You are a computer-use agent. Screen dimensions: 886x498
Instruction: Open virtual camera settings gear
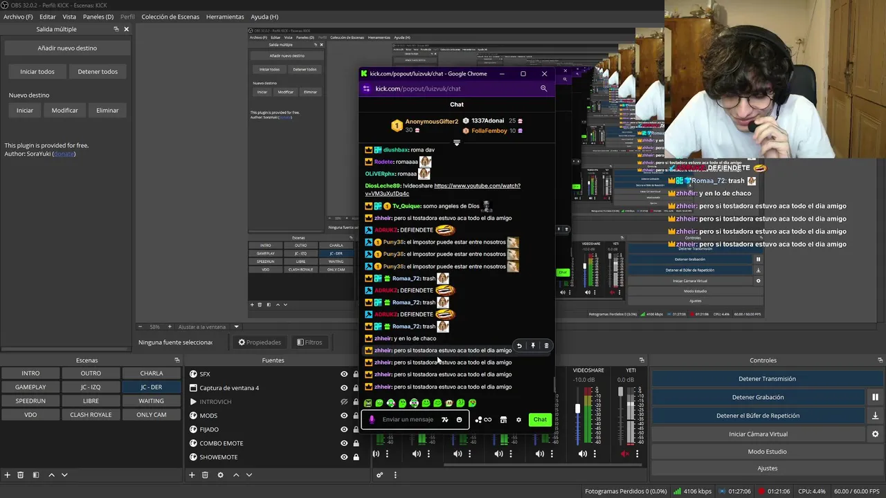click(875, 434)
